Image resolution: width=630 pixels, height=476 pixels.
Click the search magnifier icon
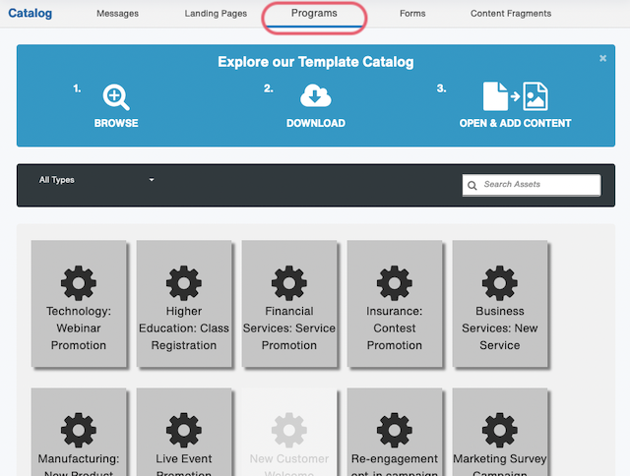click(x=472, y=186)
